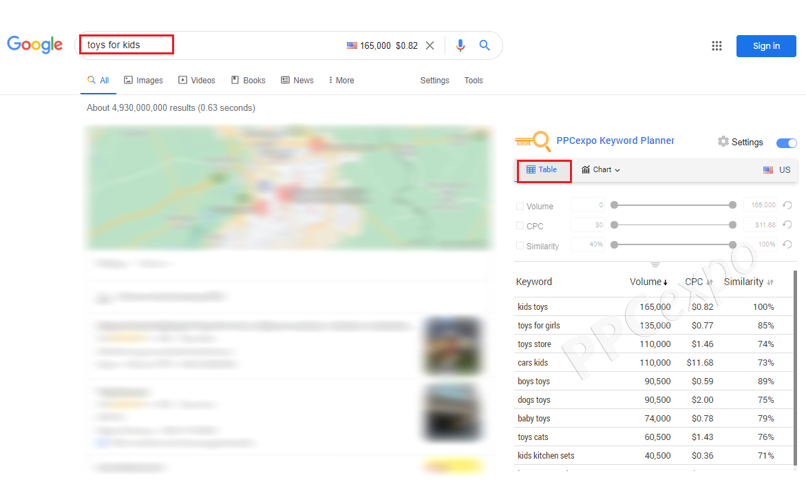Viewport: 806px width, 502px height.
Task: Open the More search options menu
Action: tap(341, 81)
